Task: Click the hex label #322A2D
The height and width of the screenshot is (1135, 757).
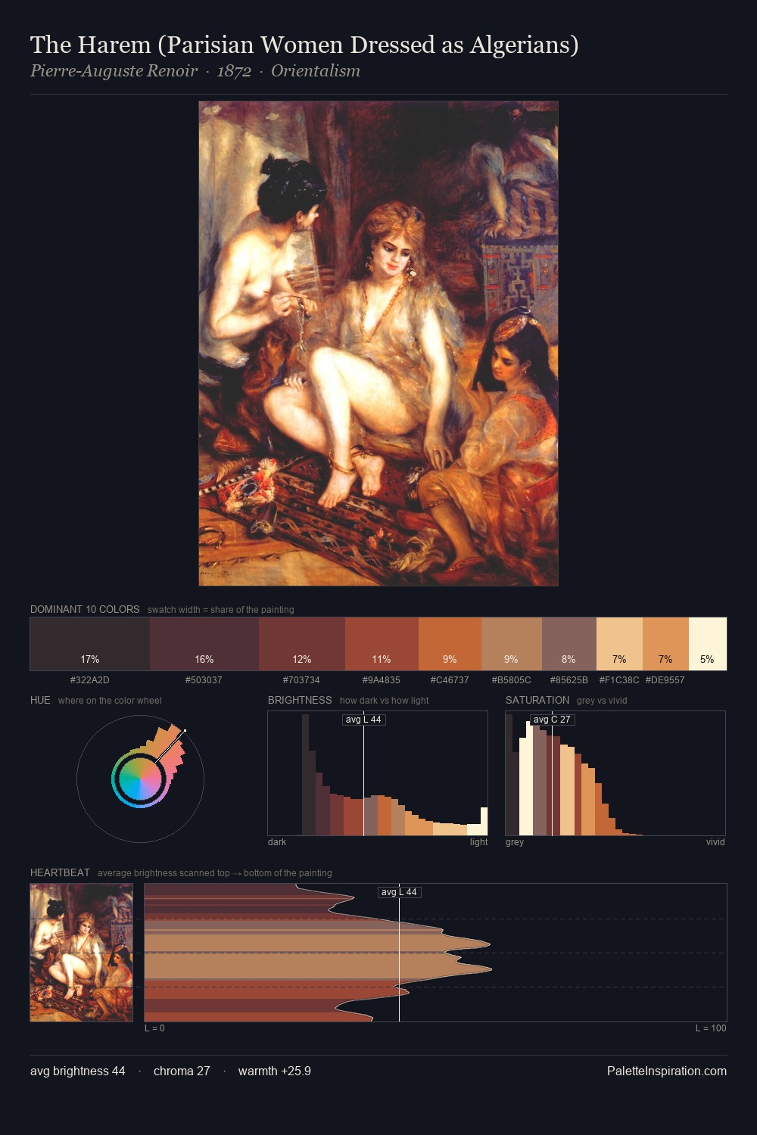Action: click(89, 680)
